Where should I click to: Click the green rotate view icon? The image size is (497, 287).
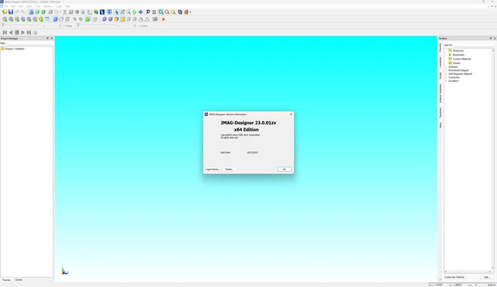pos(134,12)
